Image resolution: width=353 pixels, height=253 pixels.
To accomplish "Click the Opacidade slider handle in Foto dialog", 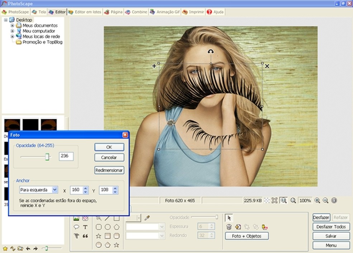I will click(47, 156).
